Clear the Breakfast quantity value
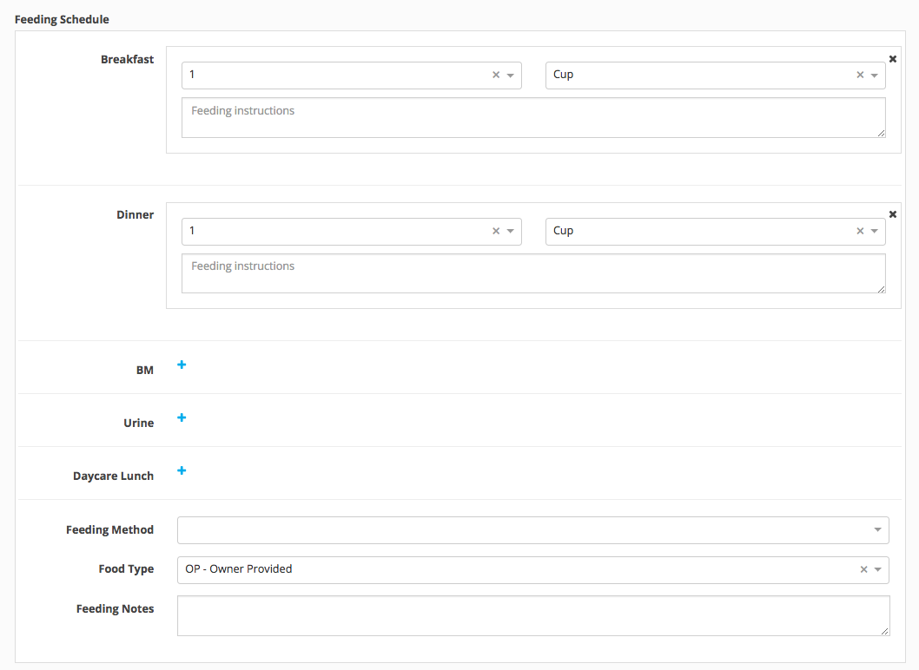 496,76
